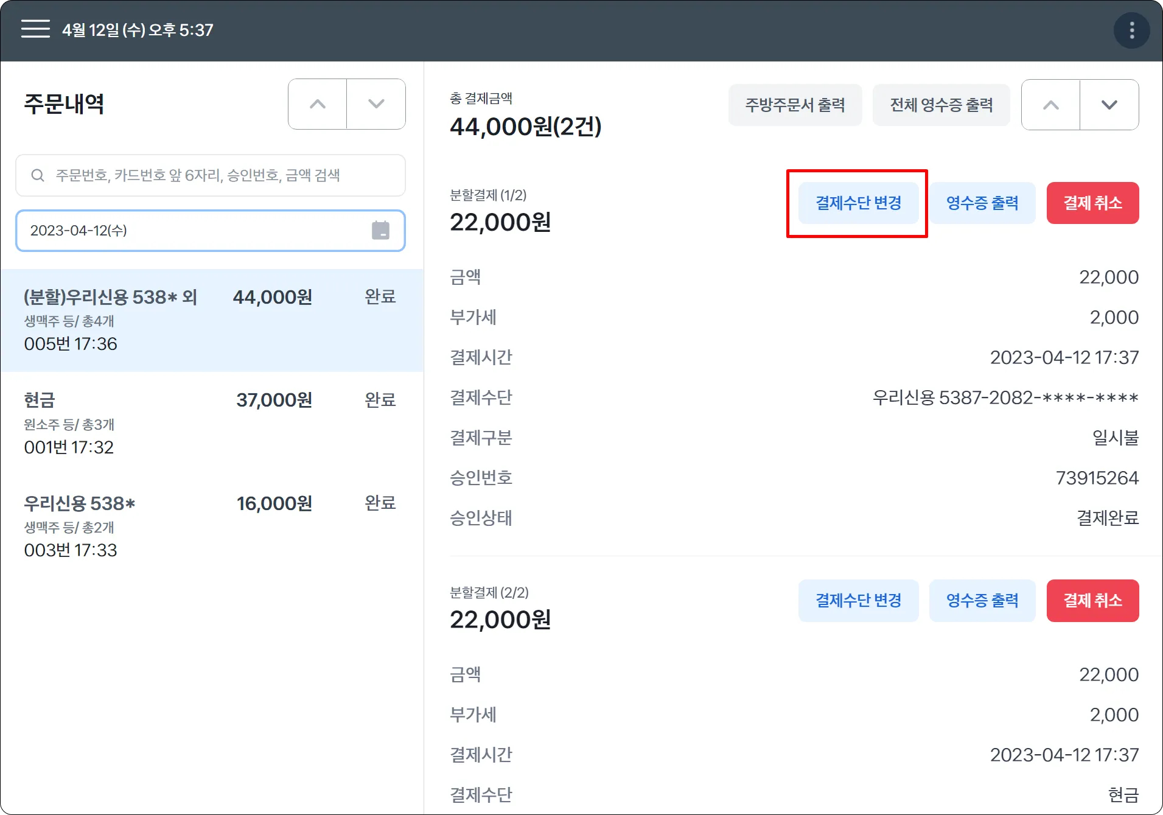Go to next order in order list
The width and height of the screenshot is (1163, 815).
[x=376, y=104]
